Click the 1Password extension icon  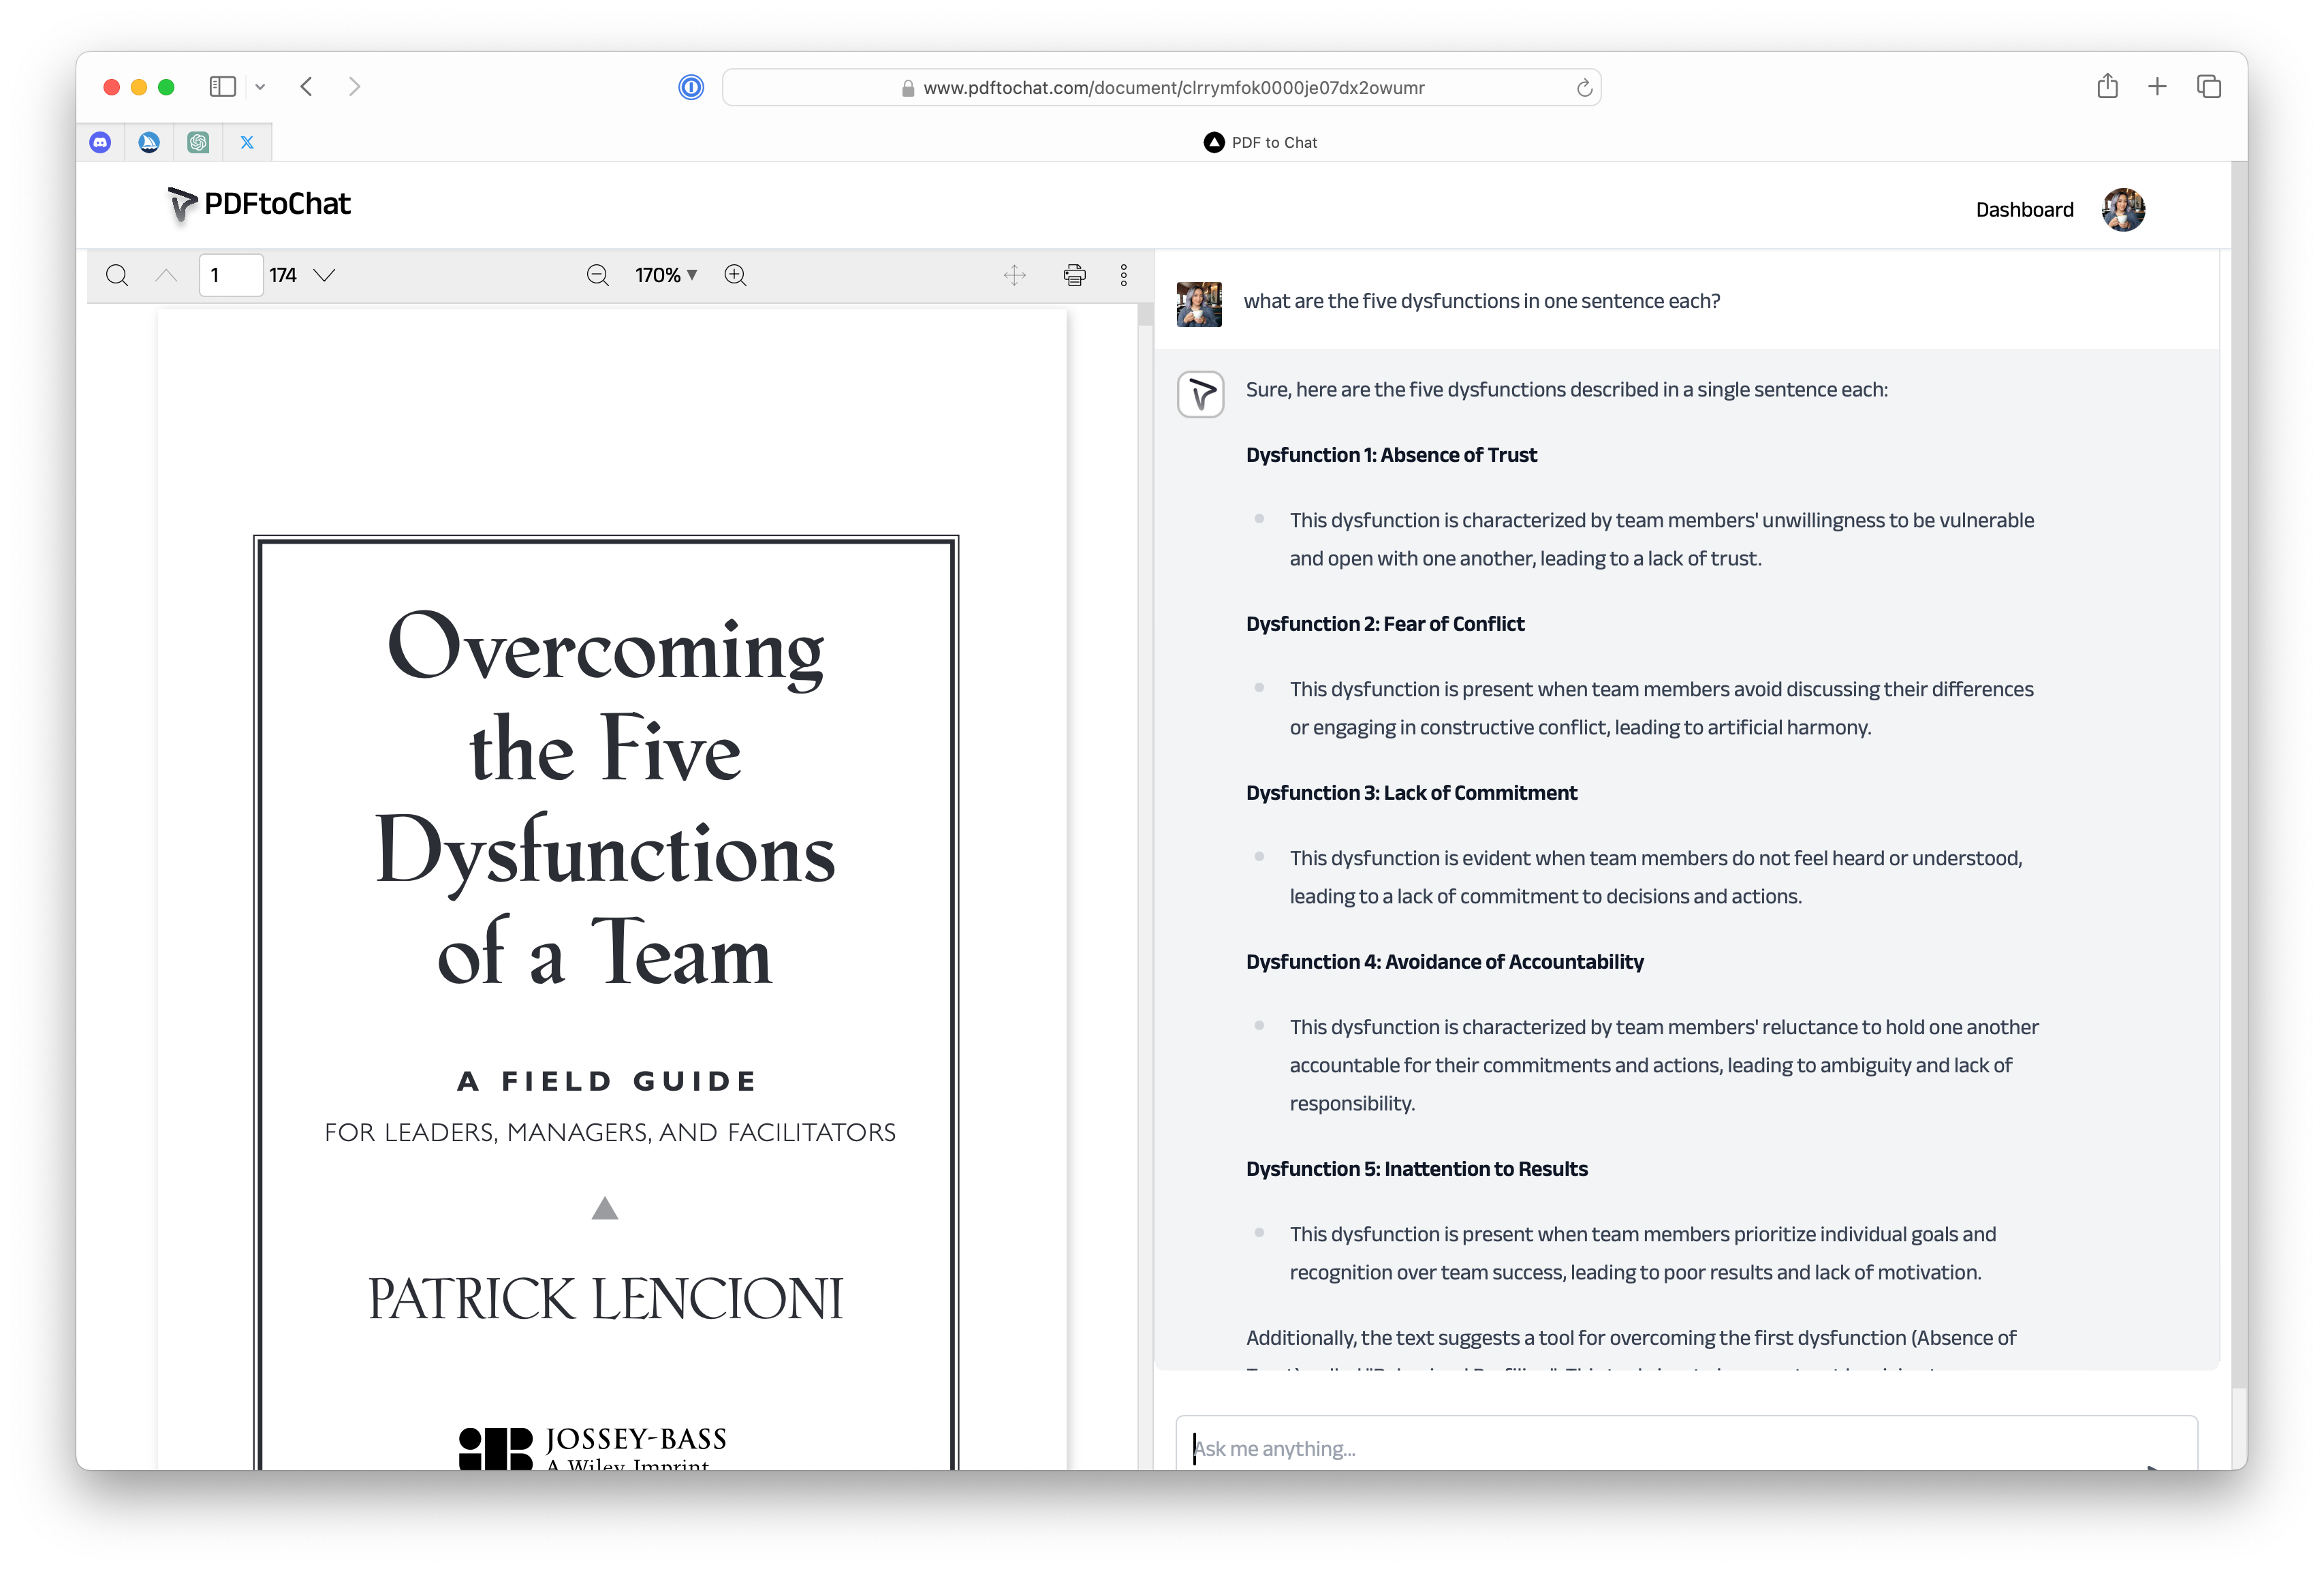(690, 87)
